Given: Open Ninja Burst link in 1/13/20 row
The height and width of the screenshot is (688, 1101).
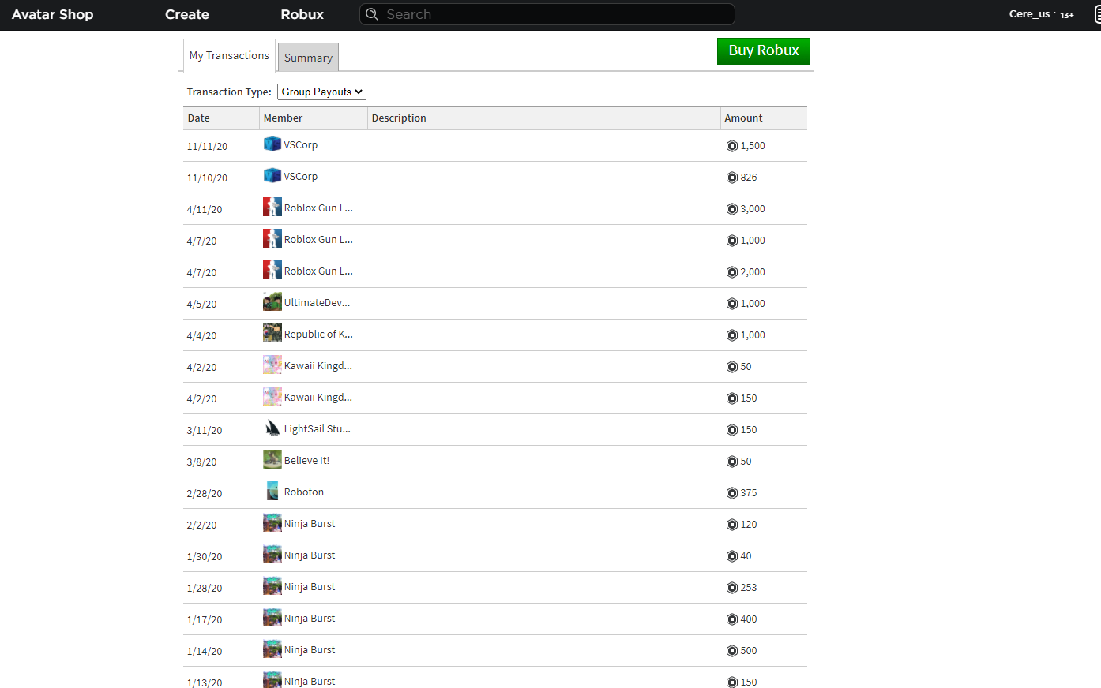Looking at the screenshot, I should 310,681.
